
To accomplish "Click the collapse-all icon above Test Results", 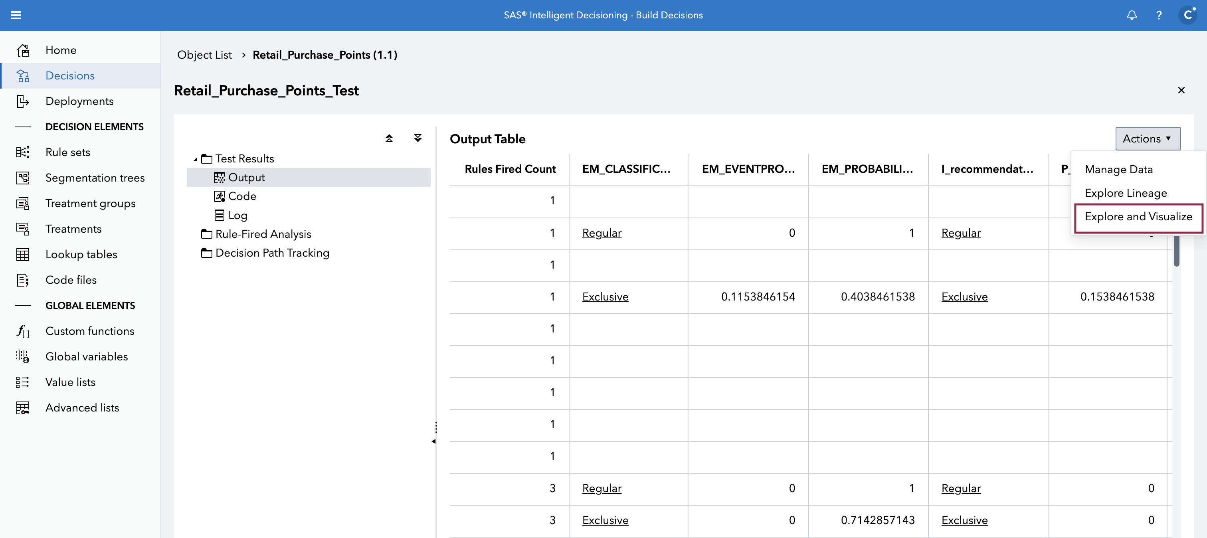I will (388, 138).
